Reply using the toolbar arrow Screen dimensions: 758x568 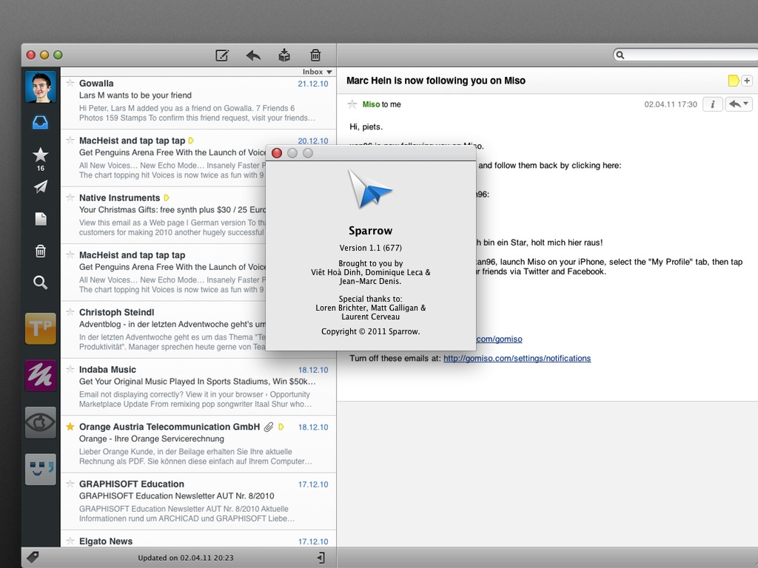pyautogui.click(x=253, y=55)
